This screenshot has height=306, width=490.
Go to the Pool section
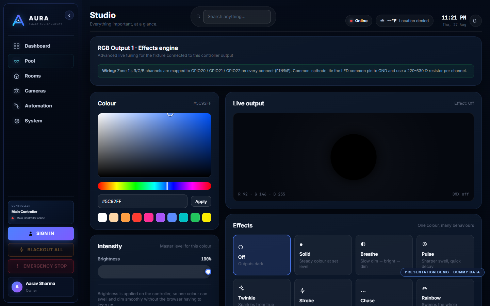tap(41, 61)
